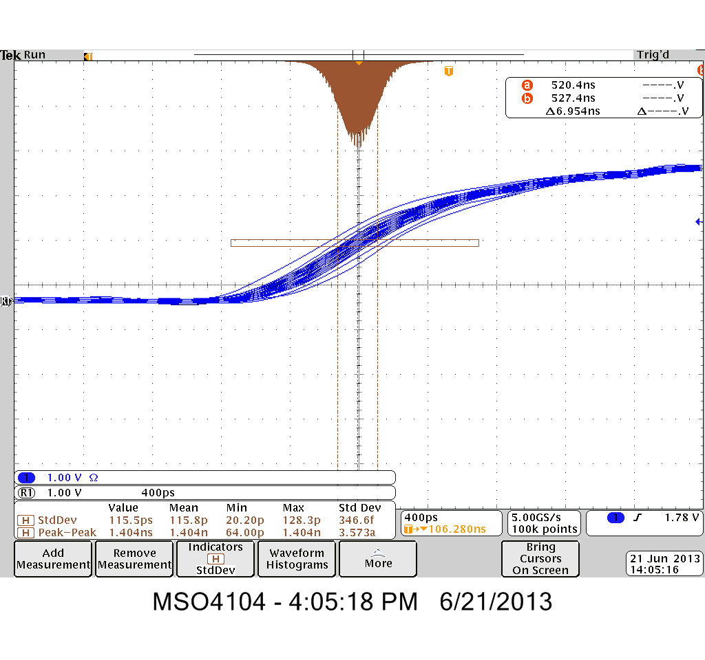Screen dimensions: 705x660
Task: Click the orange trigger position T marker
Action: coord(449,71)
